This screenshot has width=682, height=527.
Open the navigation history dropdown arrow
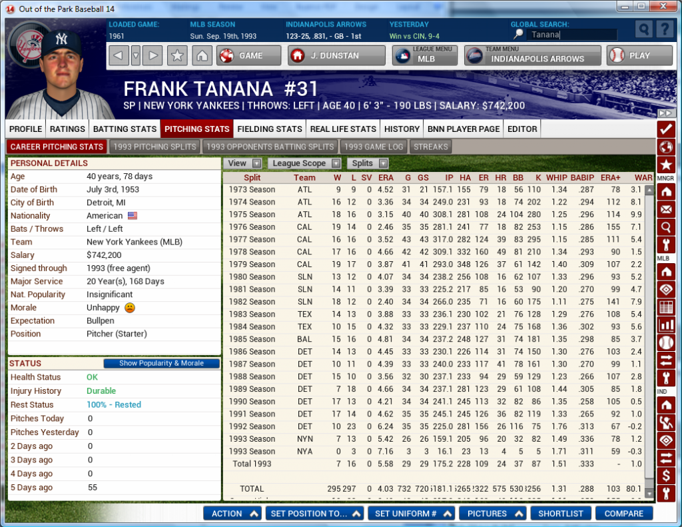click(x=136, y=56)
